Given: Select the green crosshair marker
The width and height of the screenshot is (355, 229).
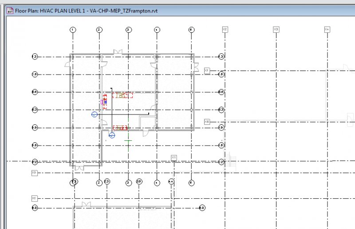Looking at the screenshot, I should point(128,141).
